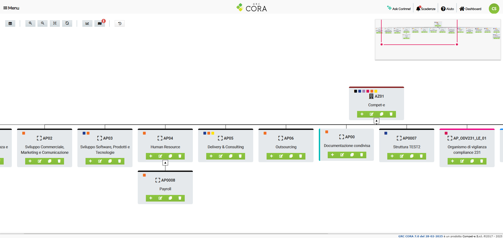Open the map tool with alert badge

(x=100, y=23)
